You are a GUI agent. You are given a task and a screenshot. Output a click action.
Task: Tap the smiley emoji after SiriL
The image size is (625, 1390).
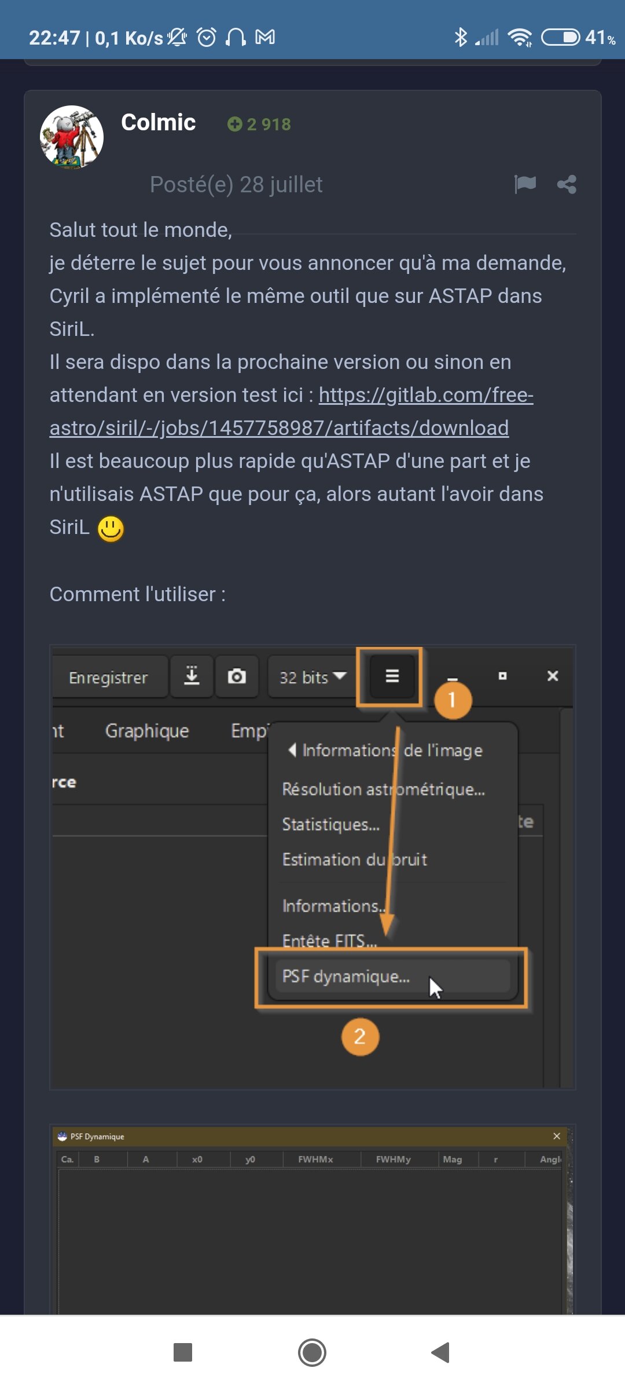point(111,528)
